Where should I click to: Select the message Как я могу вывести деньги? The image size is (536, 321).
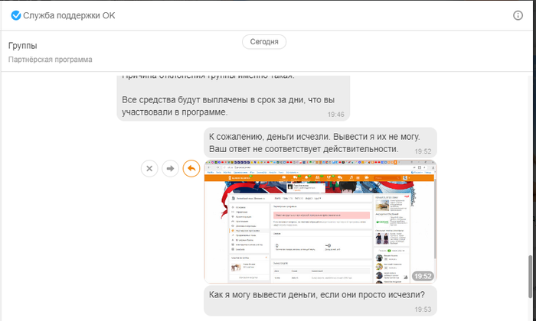point(316,294)
